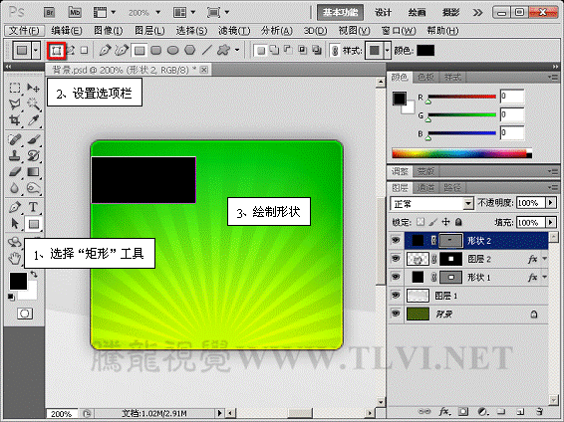The image size is (564, 422).
Task: Hide the 形状 1 layer
Action: pyautogui.click(x=396, y=277)
